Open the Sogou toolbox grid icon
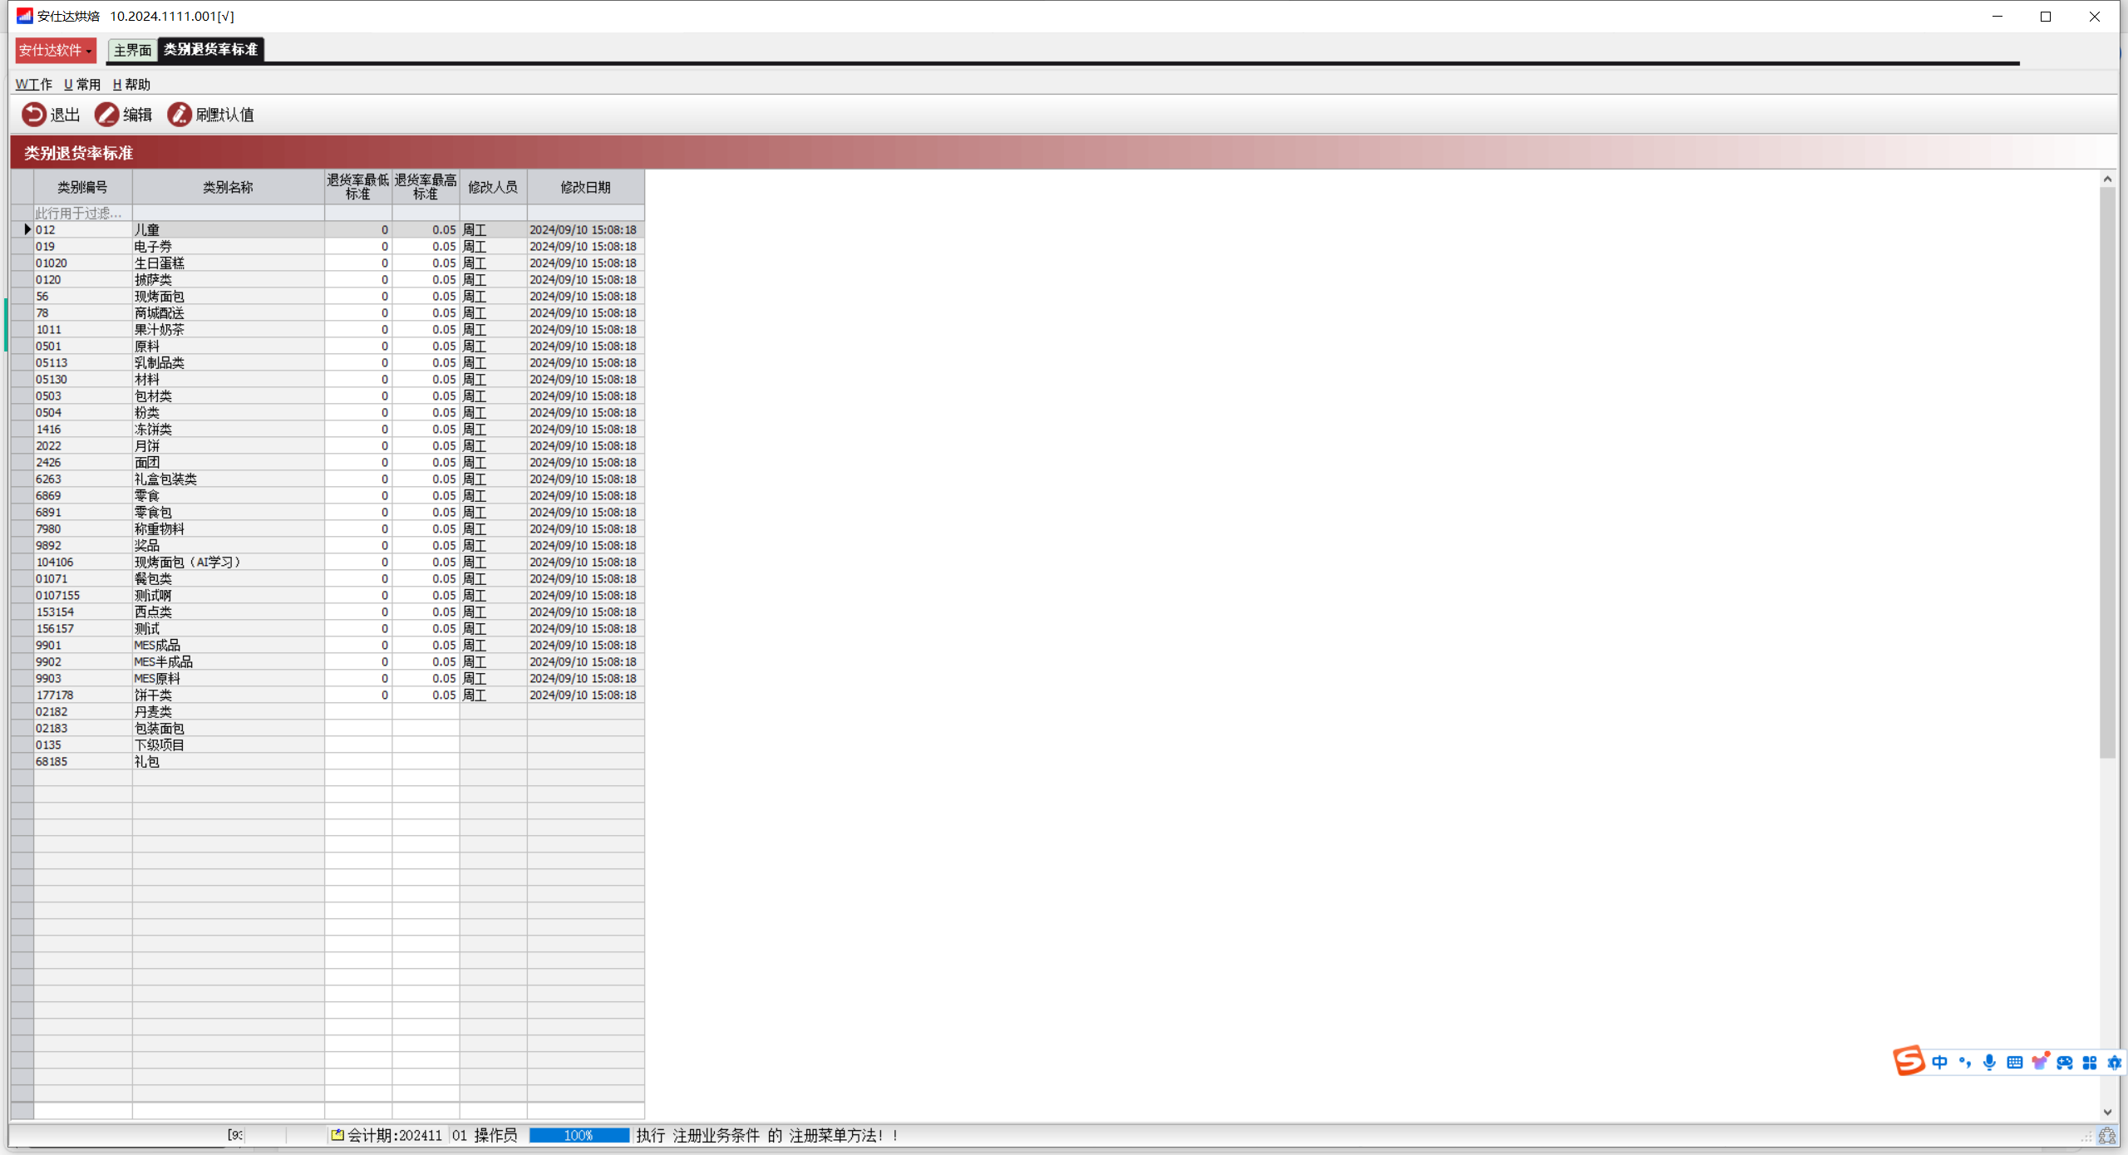Screen dimensions: 2128x1155 (2090, 1063)
